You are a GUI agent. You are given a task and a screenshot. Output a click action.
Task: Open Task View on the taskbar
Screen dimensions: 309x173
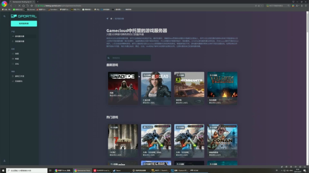[x=50, y=170]
